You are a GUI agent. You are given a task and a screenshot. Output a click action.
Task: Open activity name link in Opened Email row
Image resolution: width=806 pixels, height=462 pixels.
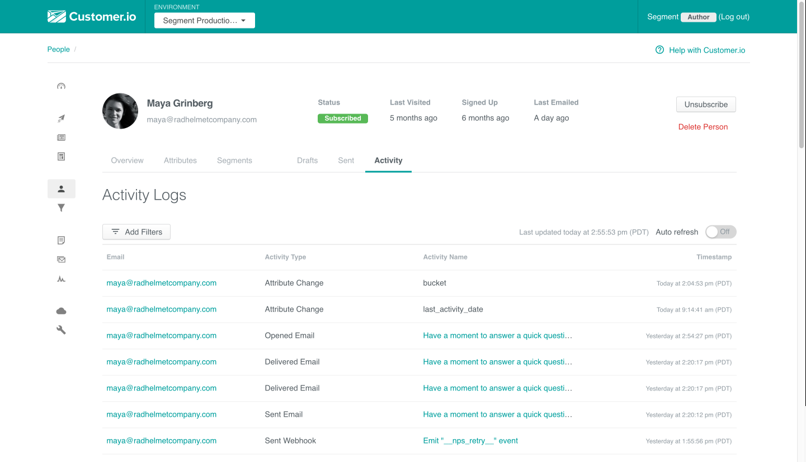pos(498,336)
